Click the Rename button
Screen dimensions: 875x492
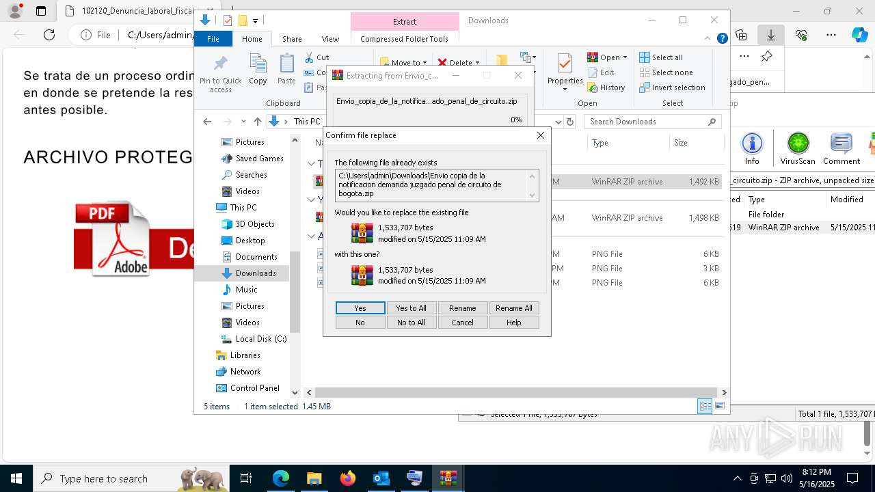(463, 308)
